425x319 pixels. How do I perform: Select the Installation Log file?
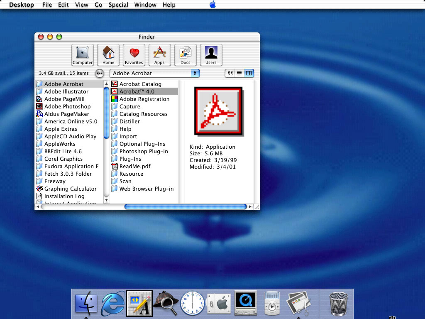(x=69, y=196)
